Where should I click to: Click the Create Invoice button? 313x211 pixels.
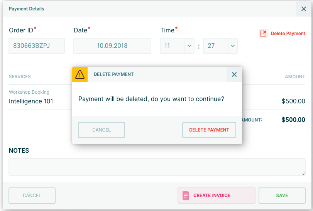pos(217,196)
